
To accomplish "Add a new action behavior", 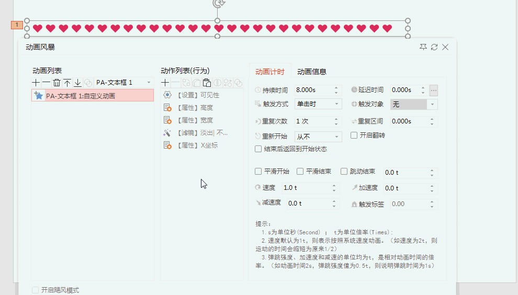I will [165, 83].
